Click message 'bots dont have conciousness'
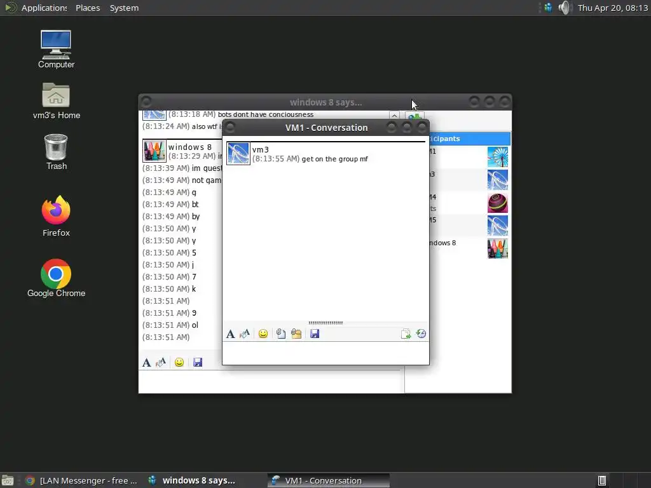The image size is (651, 488). [x=266, y=114]
